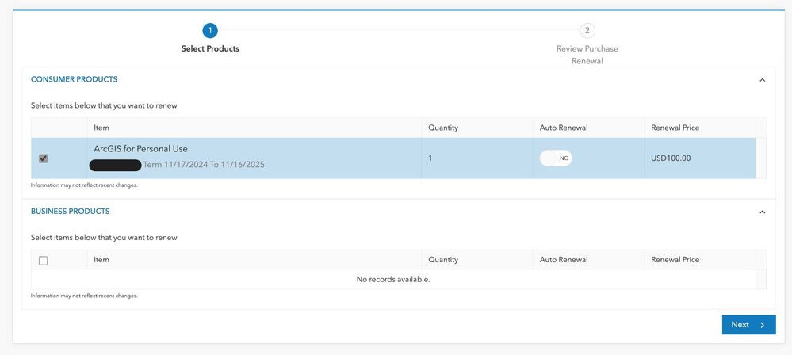Click the arrow icon on Next button
Image resolution: width=792 pixels, height=355 pixels.
tap(763, 325)
